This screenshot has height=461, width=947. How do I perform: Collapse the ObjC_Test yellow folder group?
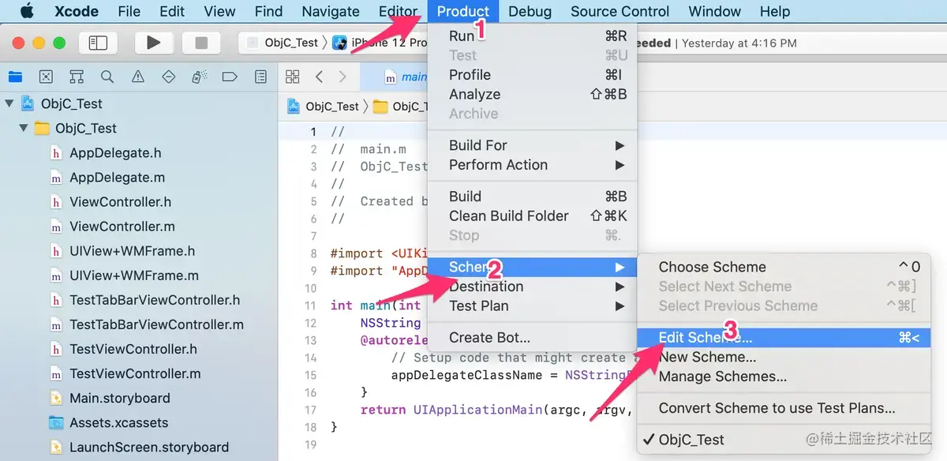(24, 128)
